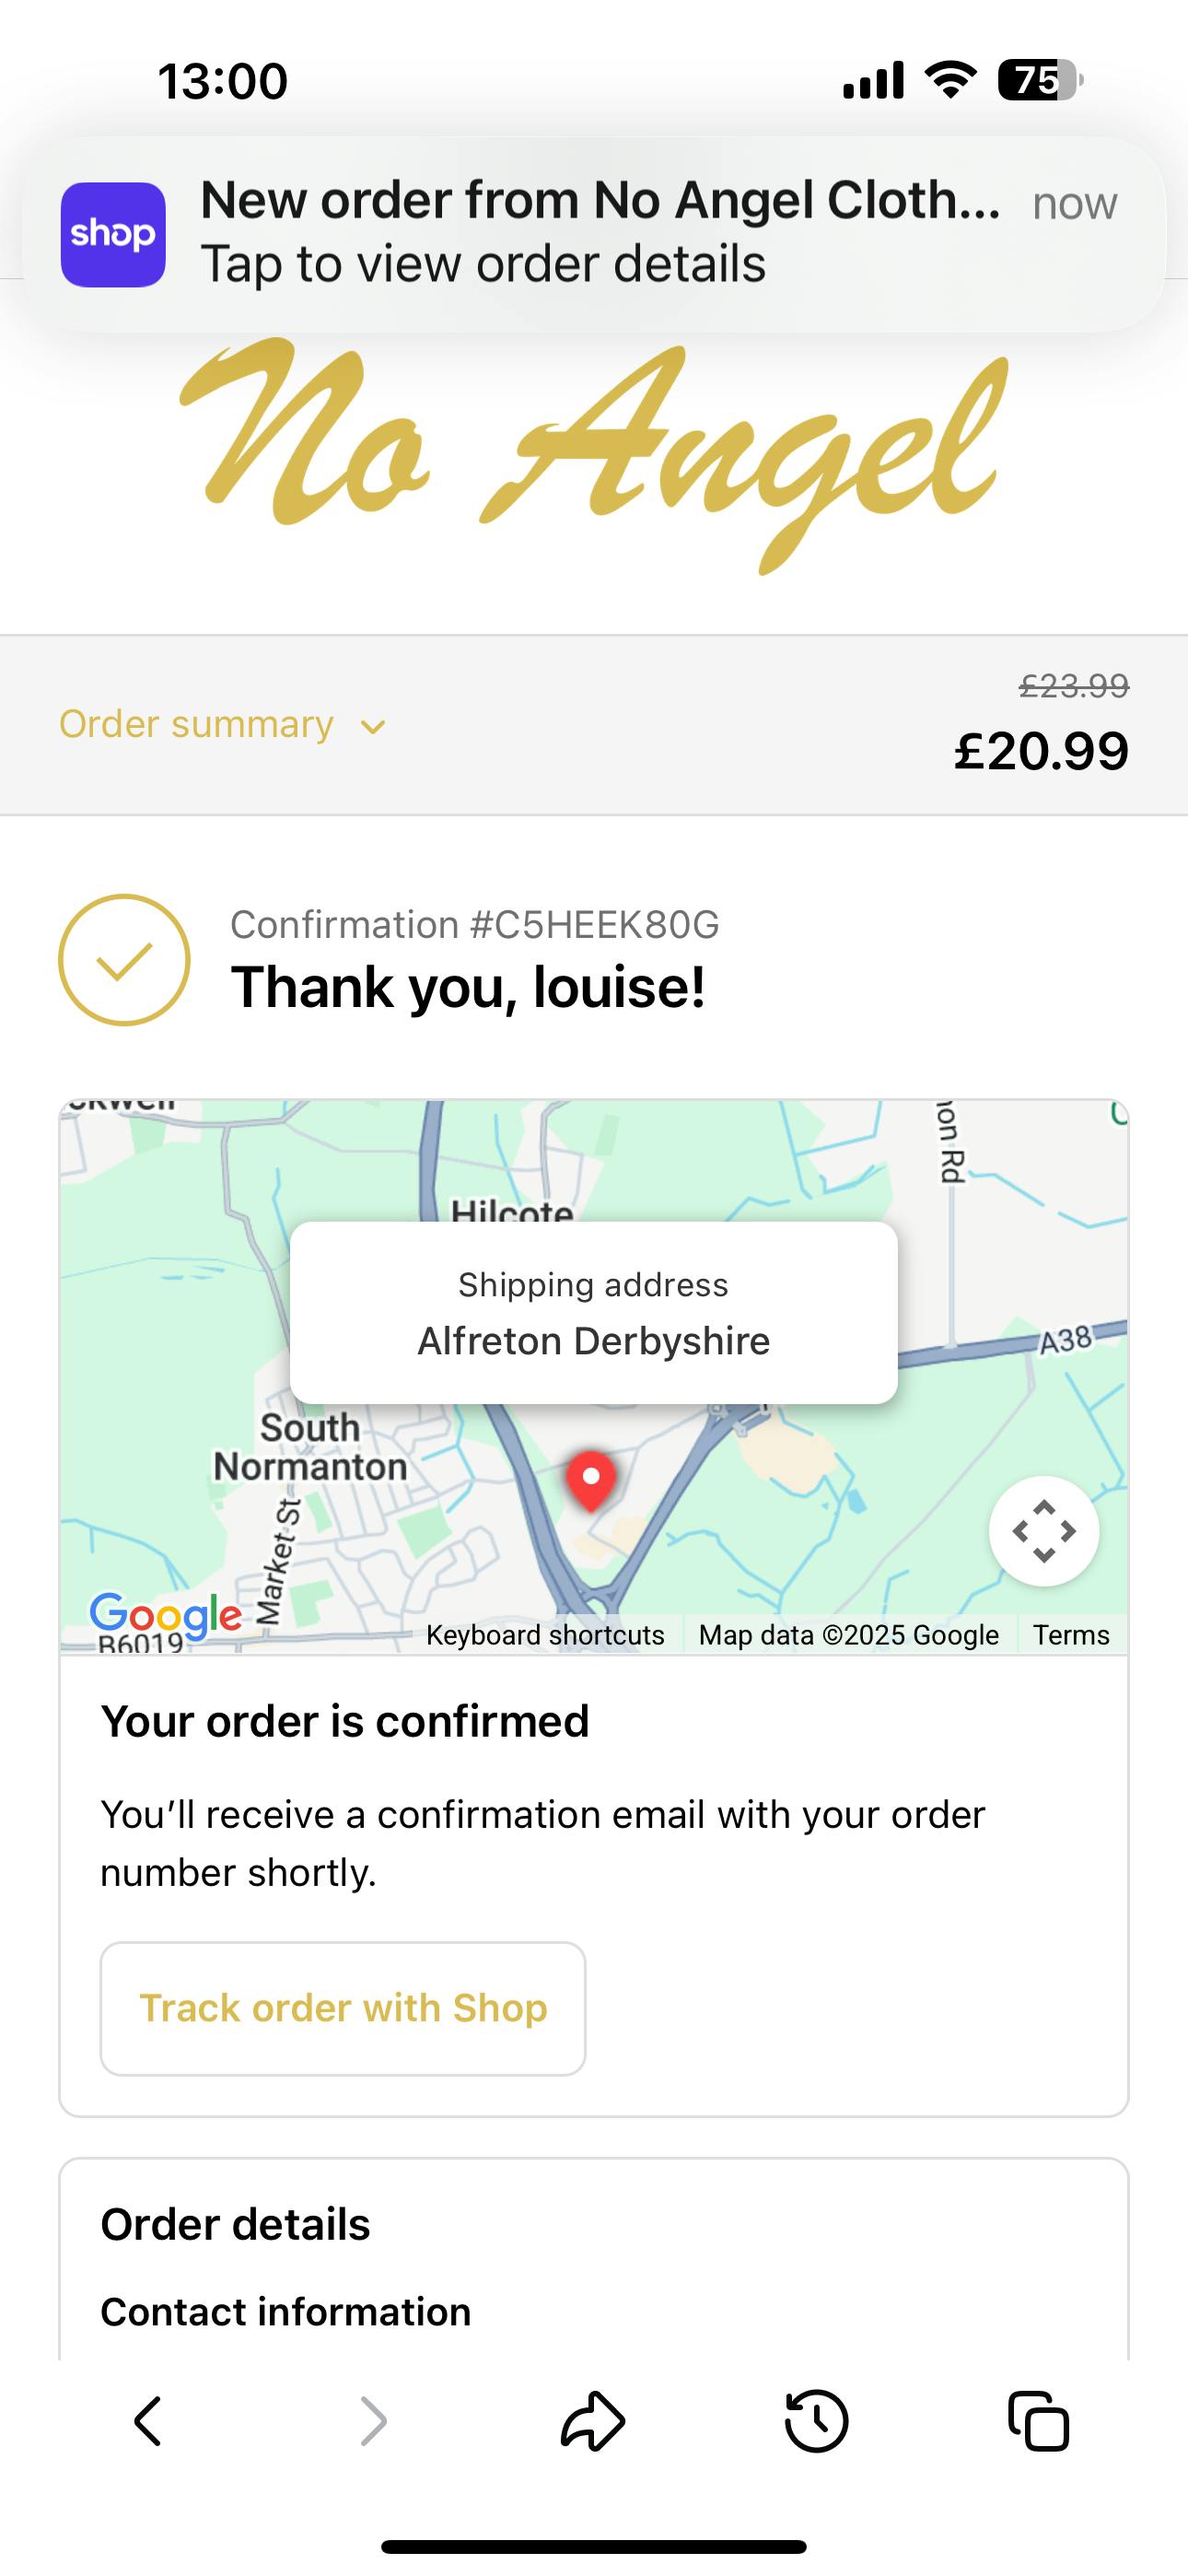Expand the Order summary section

click(x=196, y=724)
